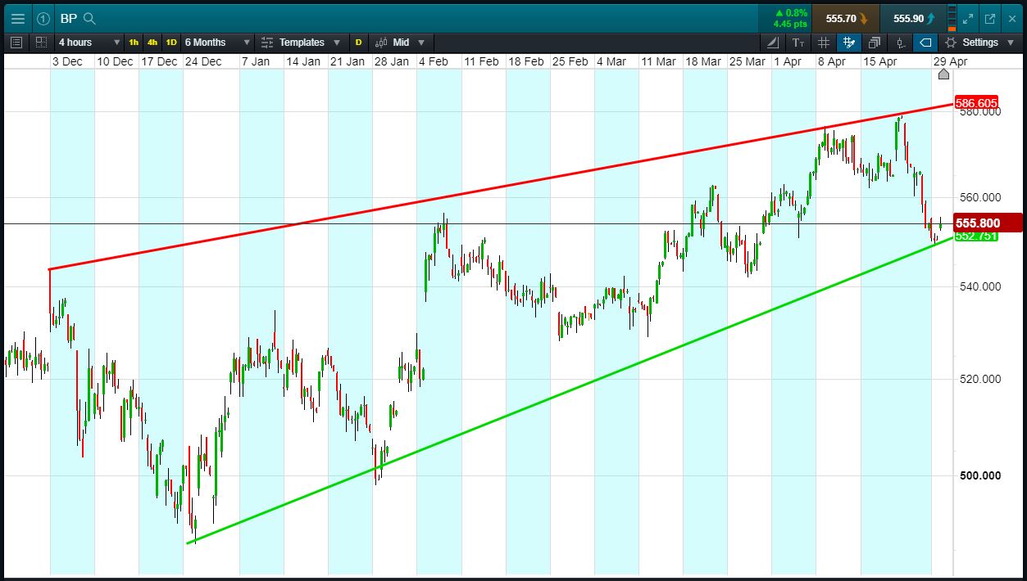Click the 4 Feb date label
1027x581 pixels.
coord(434,61)
